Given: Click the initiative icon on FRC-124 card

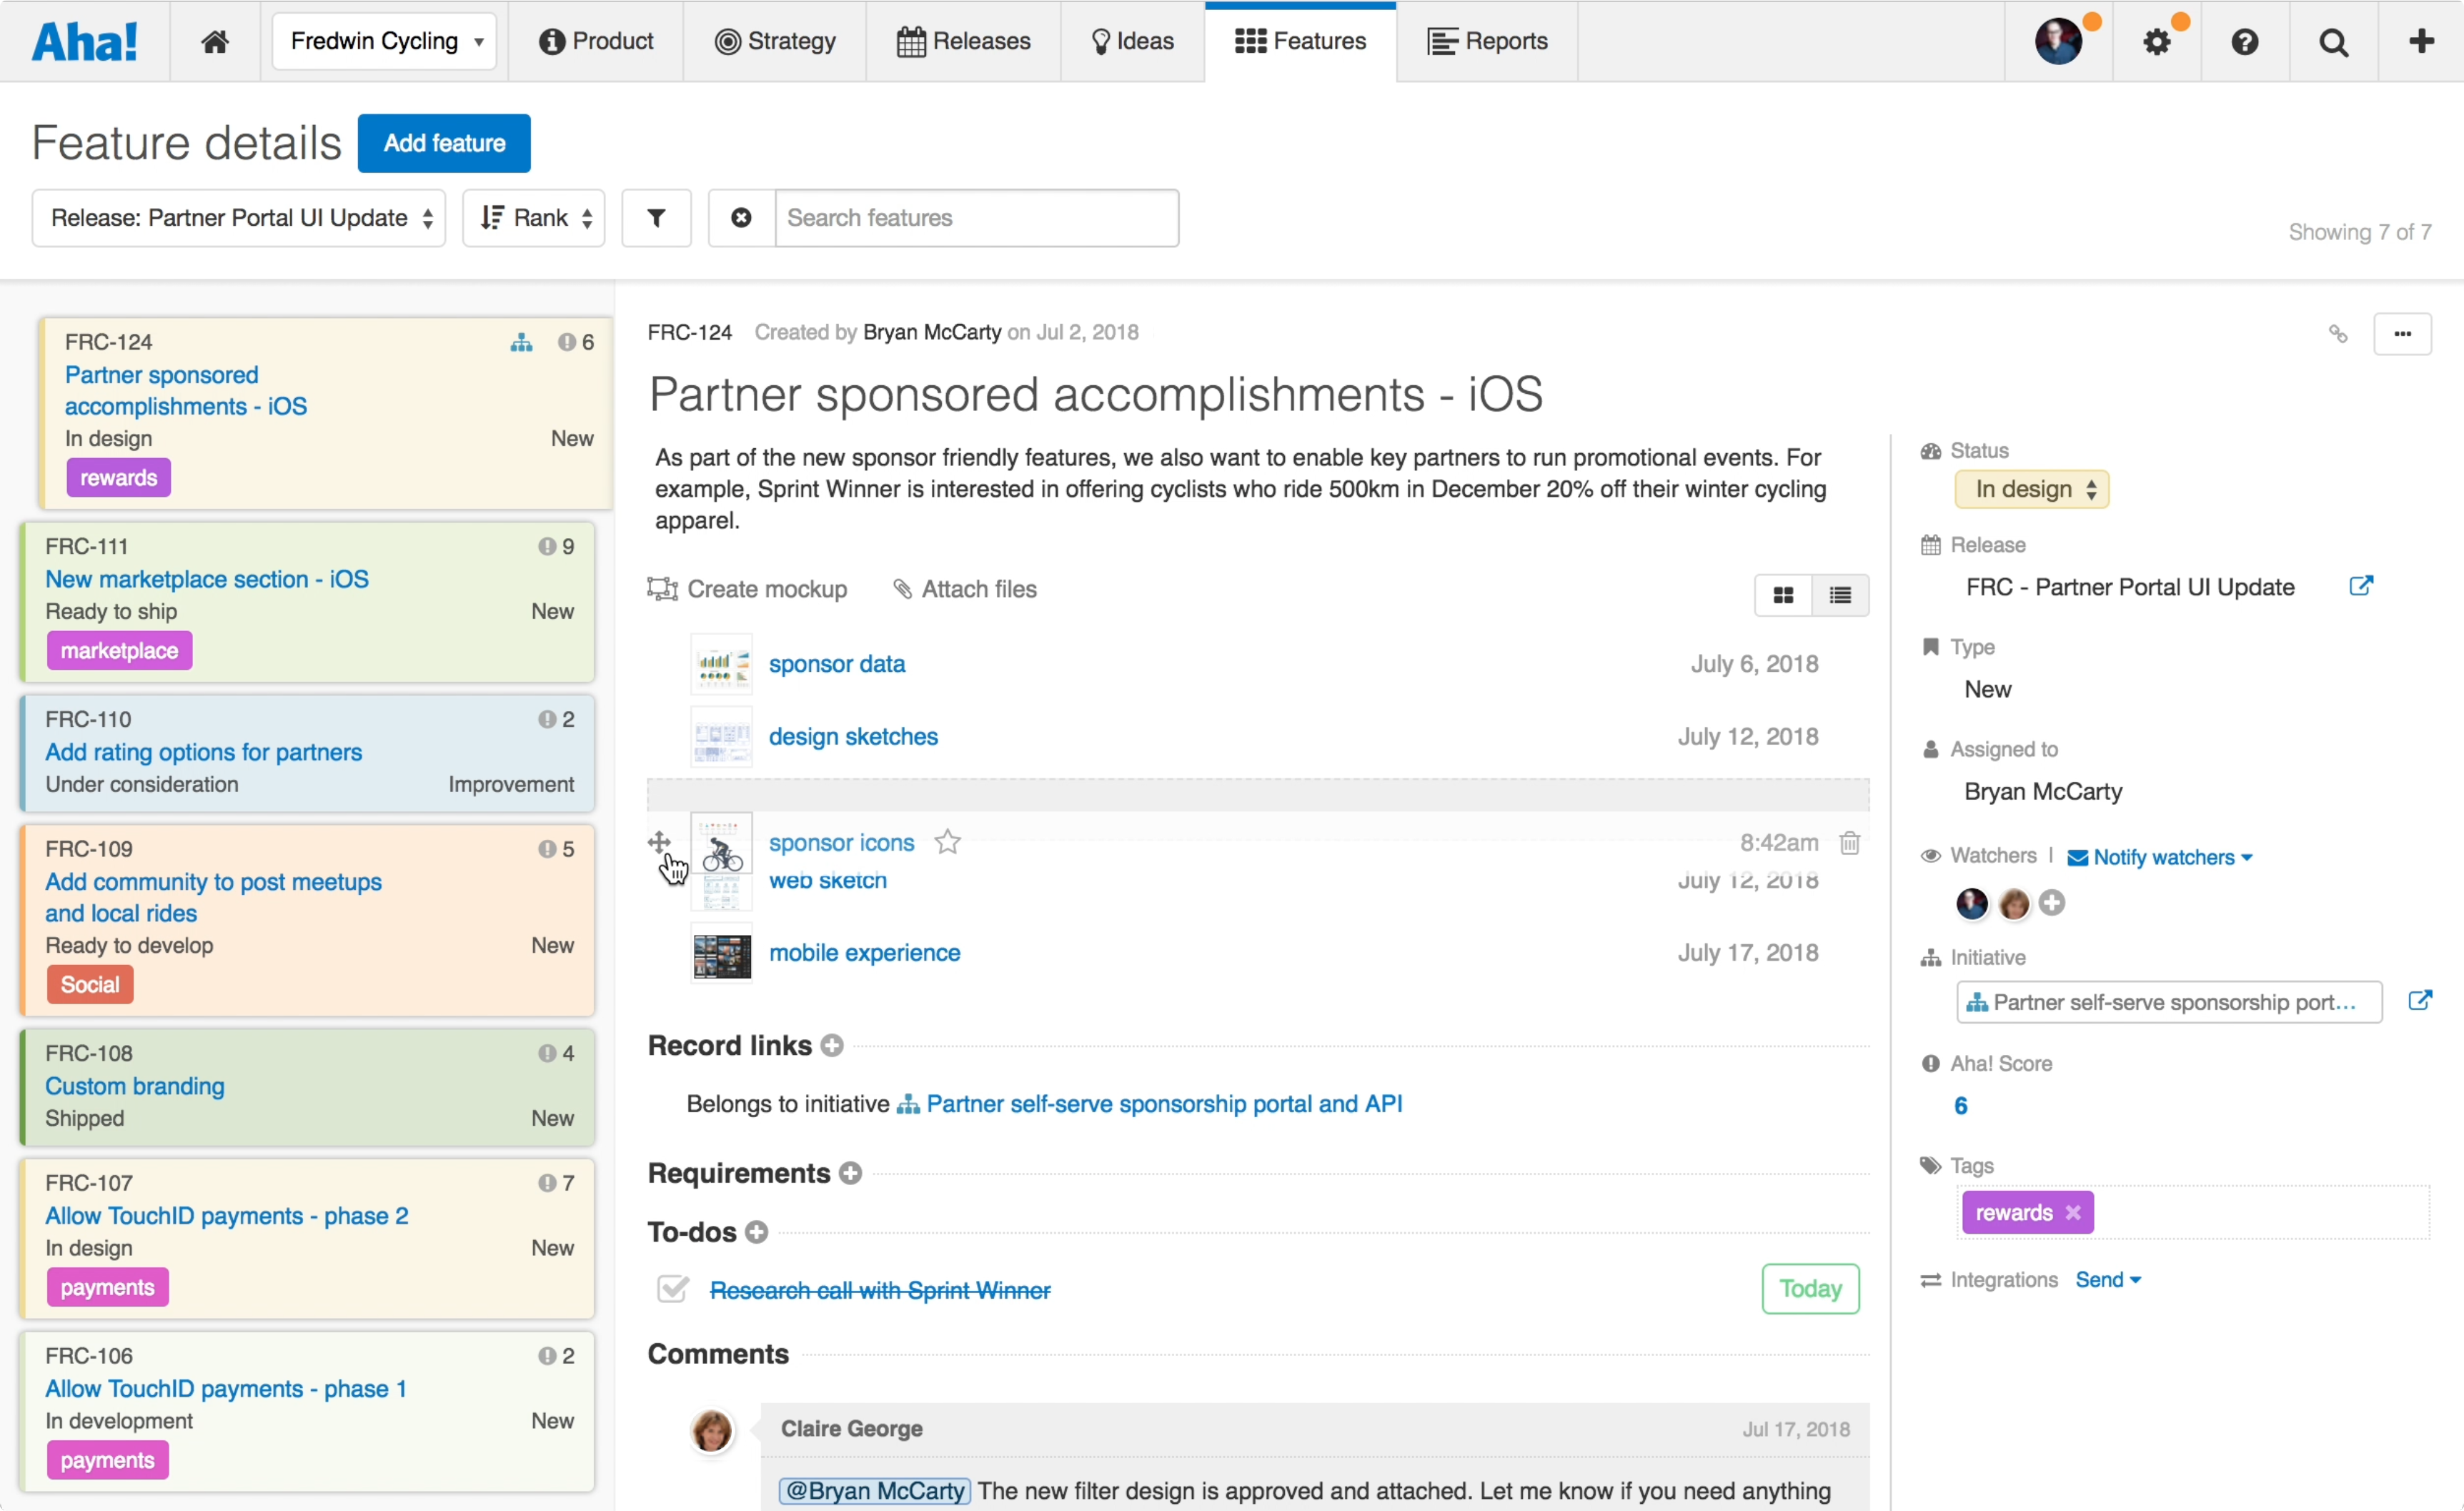Looking at the screenshot, I should coord(521,342).
